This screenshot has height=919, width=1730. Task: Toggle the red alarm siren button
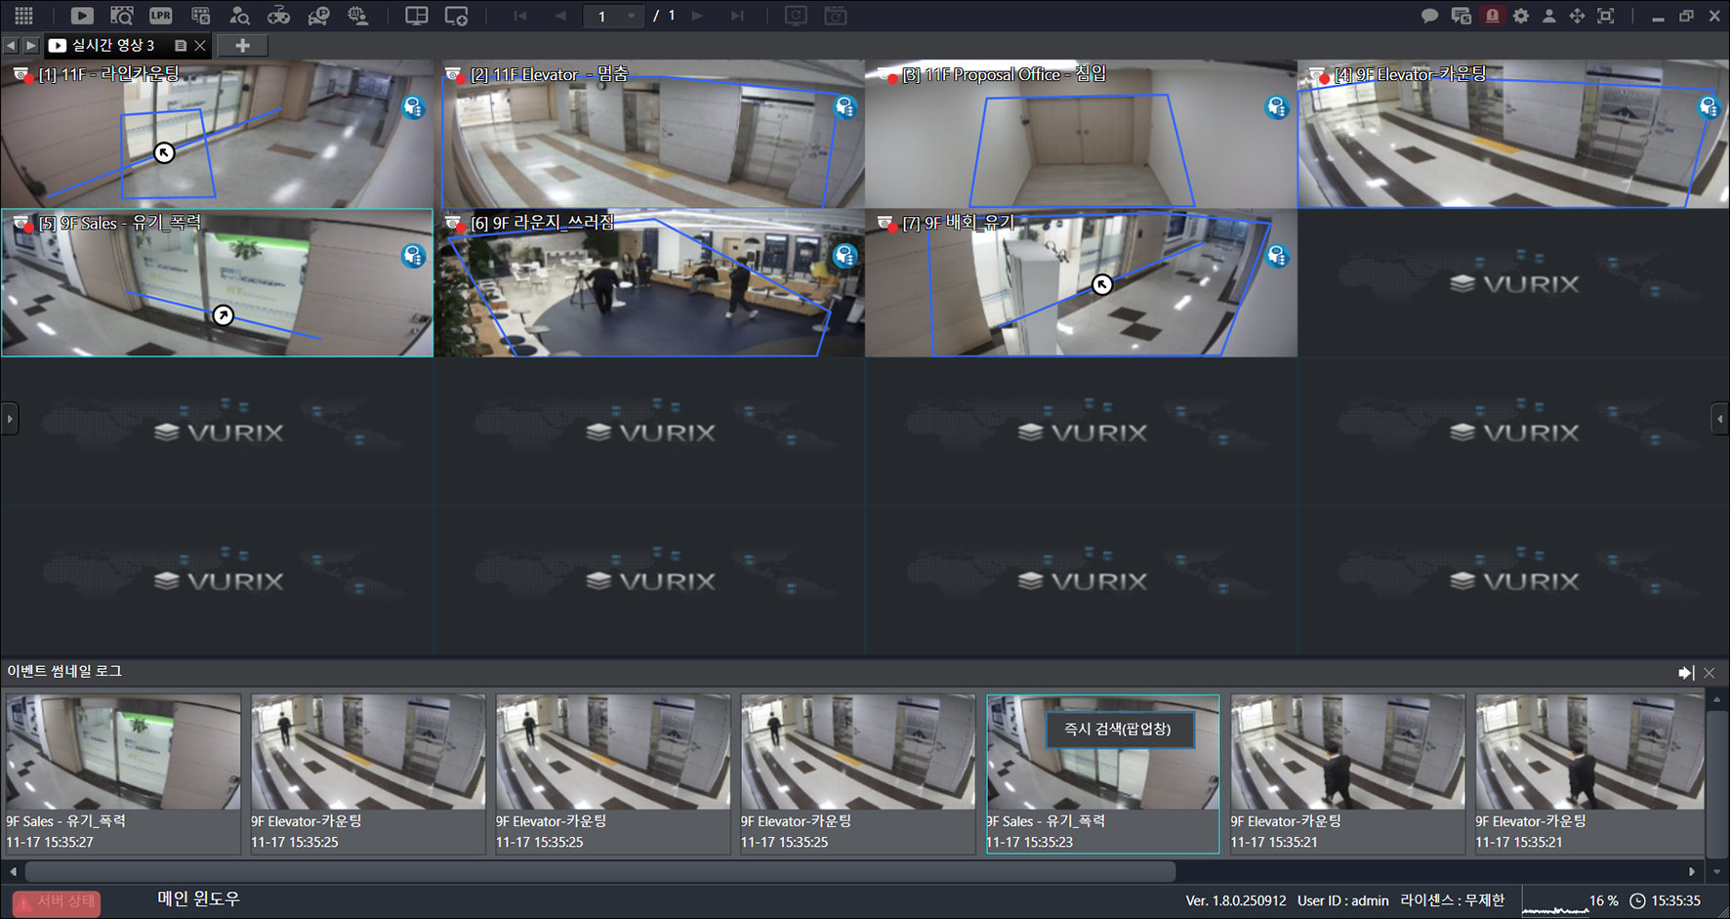point(1492,16)
